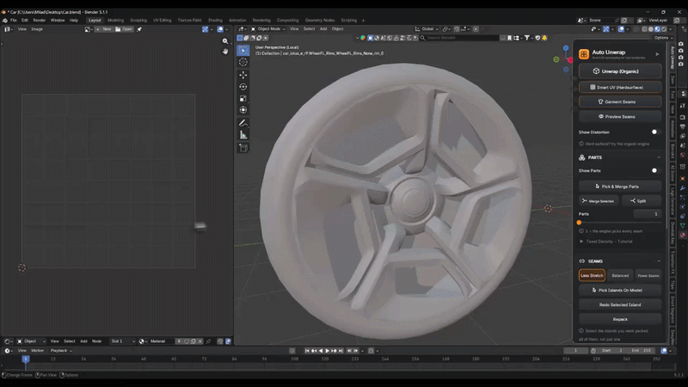
Task: Click the zoom magnifier in image editor
Action: tap(225, 40)
